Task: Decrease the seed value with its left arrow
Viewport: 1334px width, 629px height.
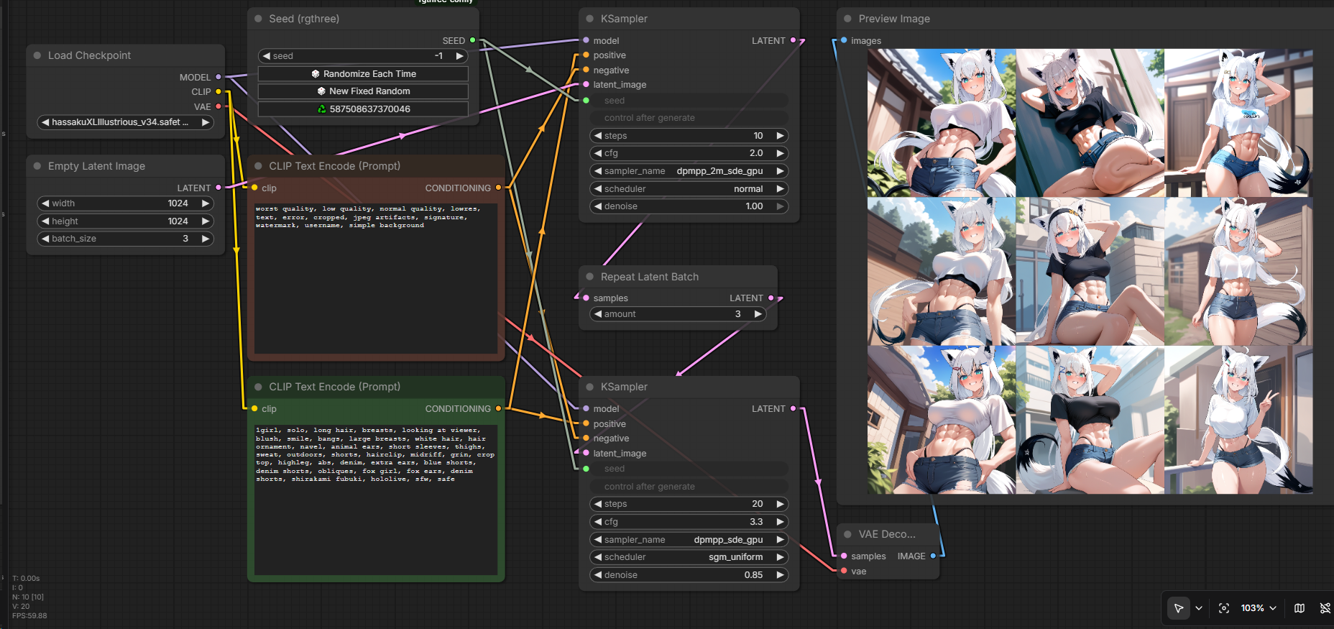Action: pos(267,56)
